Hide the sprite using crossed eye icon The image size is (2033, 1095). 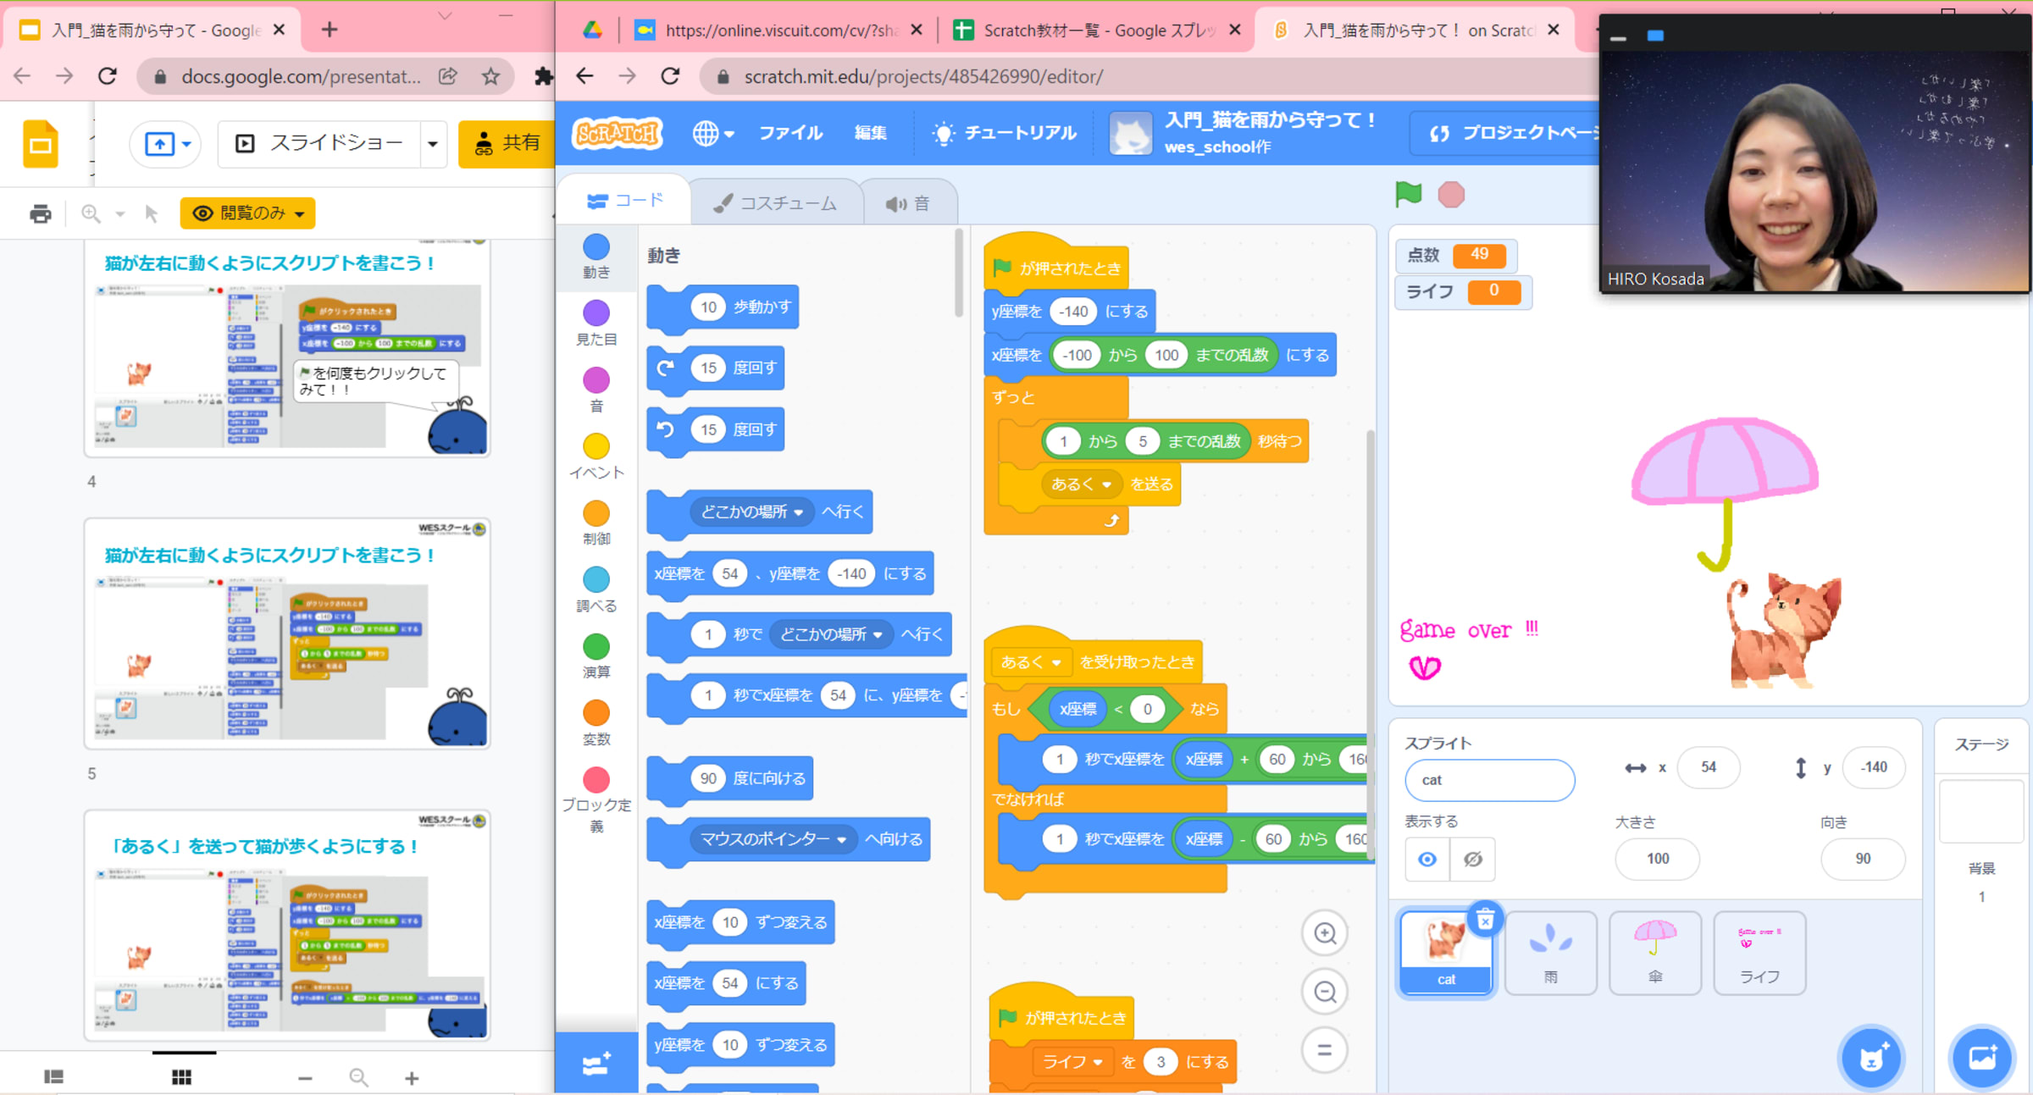click(x=1473, y=860)
